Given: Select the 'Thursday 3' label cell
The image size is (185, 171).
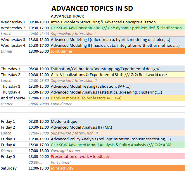Looking at the screenshot, I should pyautogui.click(x=14, y=86).
